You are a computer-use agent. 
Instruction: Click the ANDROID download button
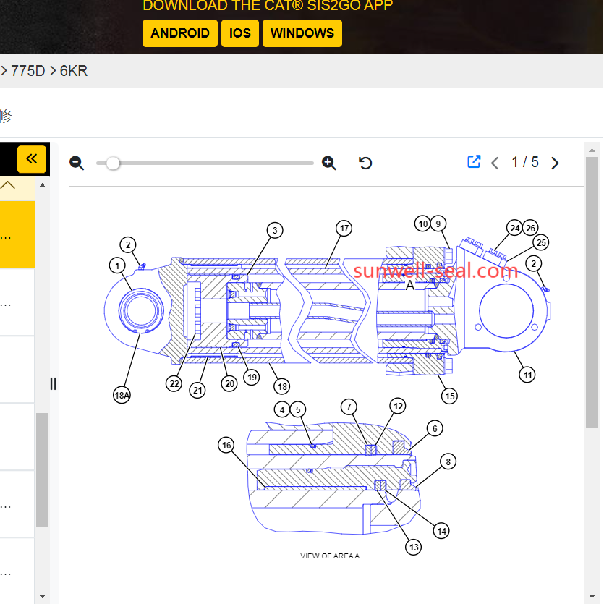click(180, 33)
